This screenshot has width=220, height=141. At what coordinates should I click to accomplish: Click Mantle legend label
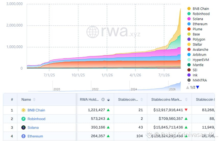point(198,65)
